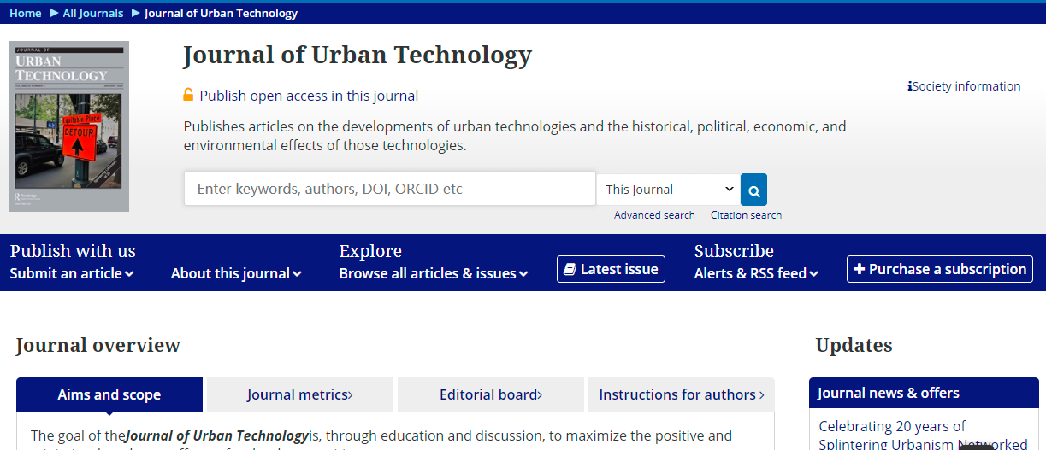This screenshot has height=450, width=1046.
Task: Go to Instructions for authors tab
Action: [x=681, y=394]
